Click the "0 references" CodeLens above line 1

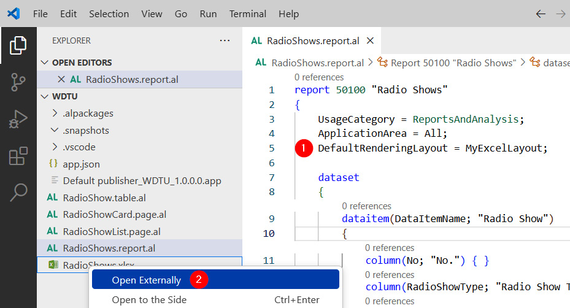pyautogui.click(x=319, y=77)
